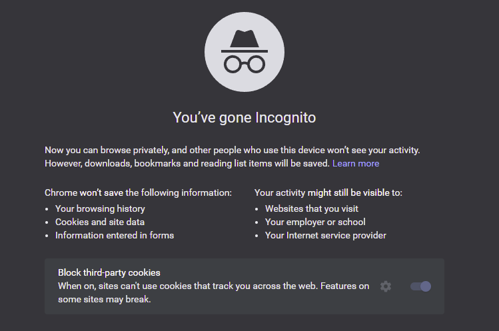The width and height of the screenshot is (499, 331).
Task: Click the "some sites may break." text
Action: [x=105, y=300]
